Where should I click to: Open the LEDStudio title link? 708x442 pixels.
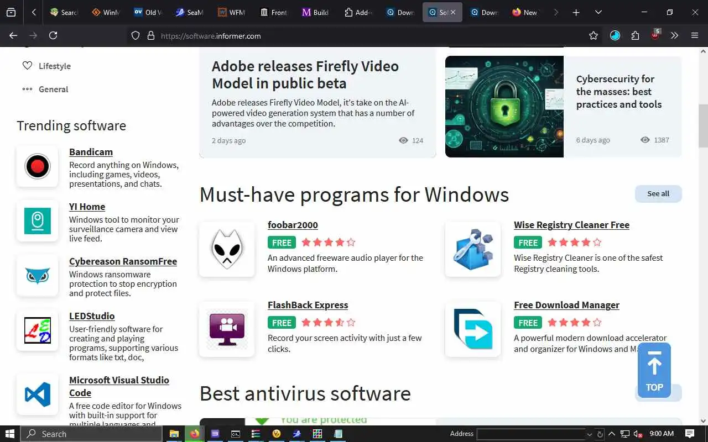point(92,316)
